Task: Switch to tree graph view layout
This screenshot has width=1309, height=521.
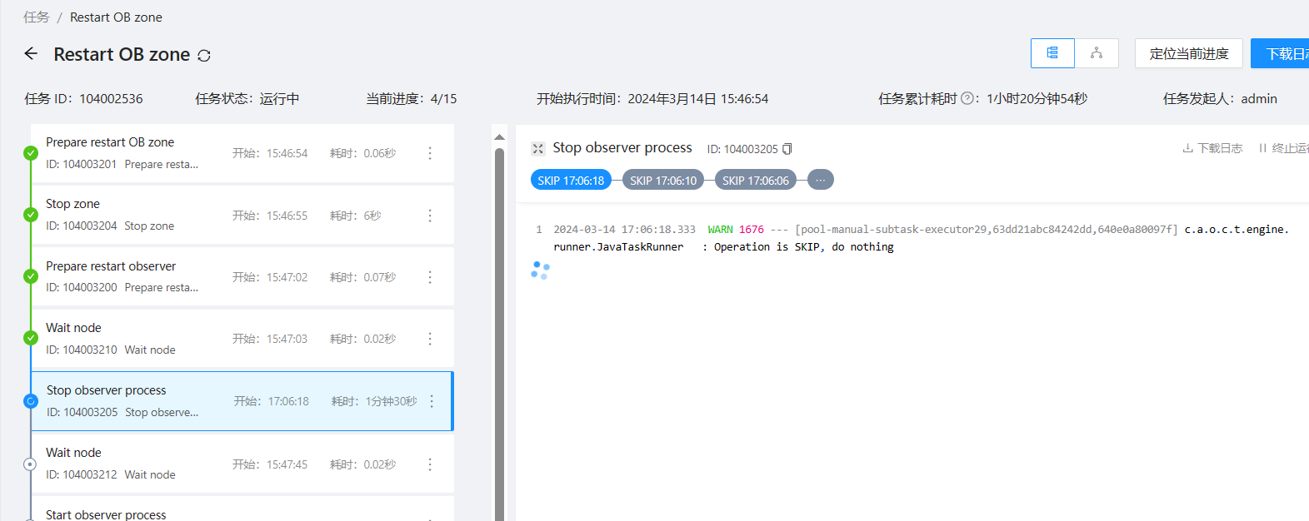Action: (x=1097, y=53)
